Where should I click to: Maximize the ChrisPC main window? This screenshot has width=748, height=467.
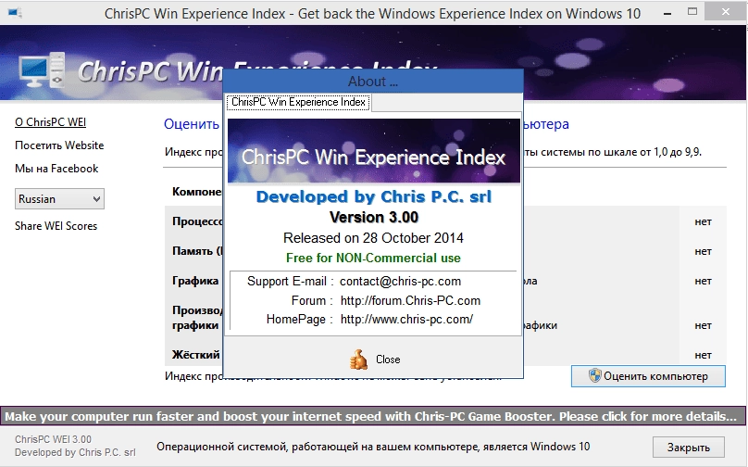[692, 12]
